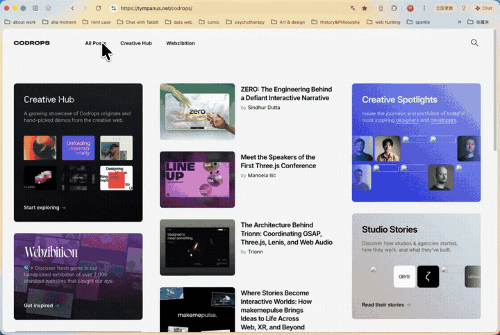Open the Art & design bookmark folder
Viewport: 500px width, 335px height.
pos(288,22)
